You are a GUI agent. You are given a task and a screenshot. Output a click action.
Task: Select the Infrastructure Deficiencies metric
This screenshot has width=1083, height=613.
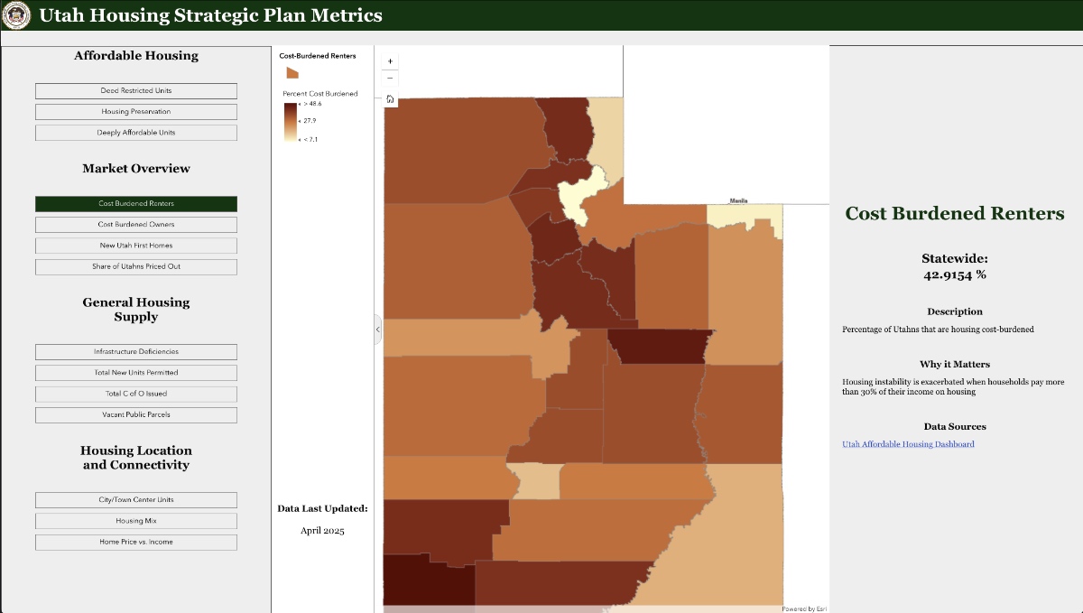(x=135, y=351)
